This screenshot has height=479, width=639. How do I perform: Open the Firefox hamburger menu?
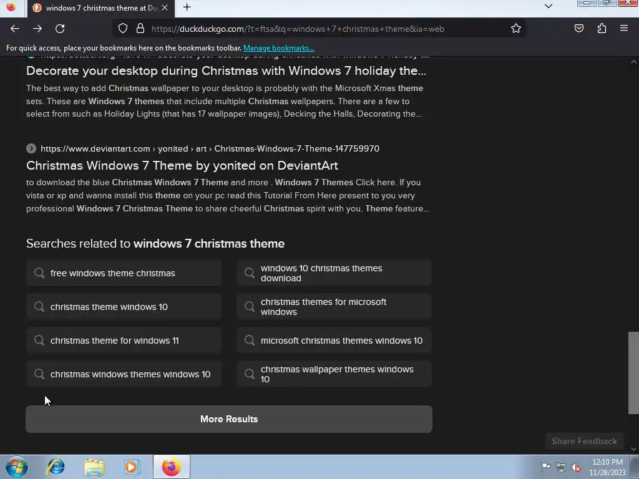624,29
